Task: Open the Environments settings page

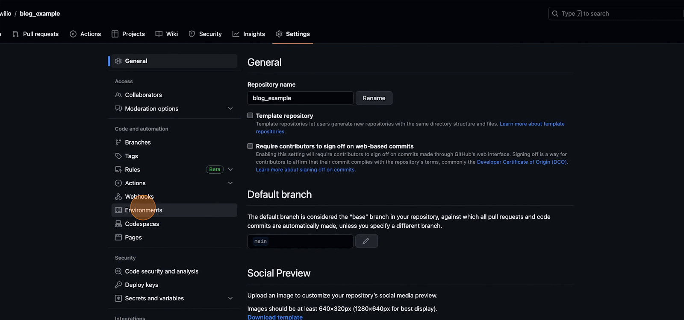Action: pos(174,210)
